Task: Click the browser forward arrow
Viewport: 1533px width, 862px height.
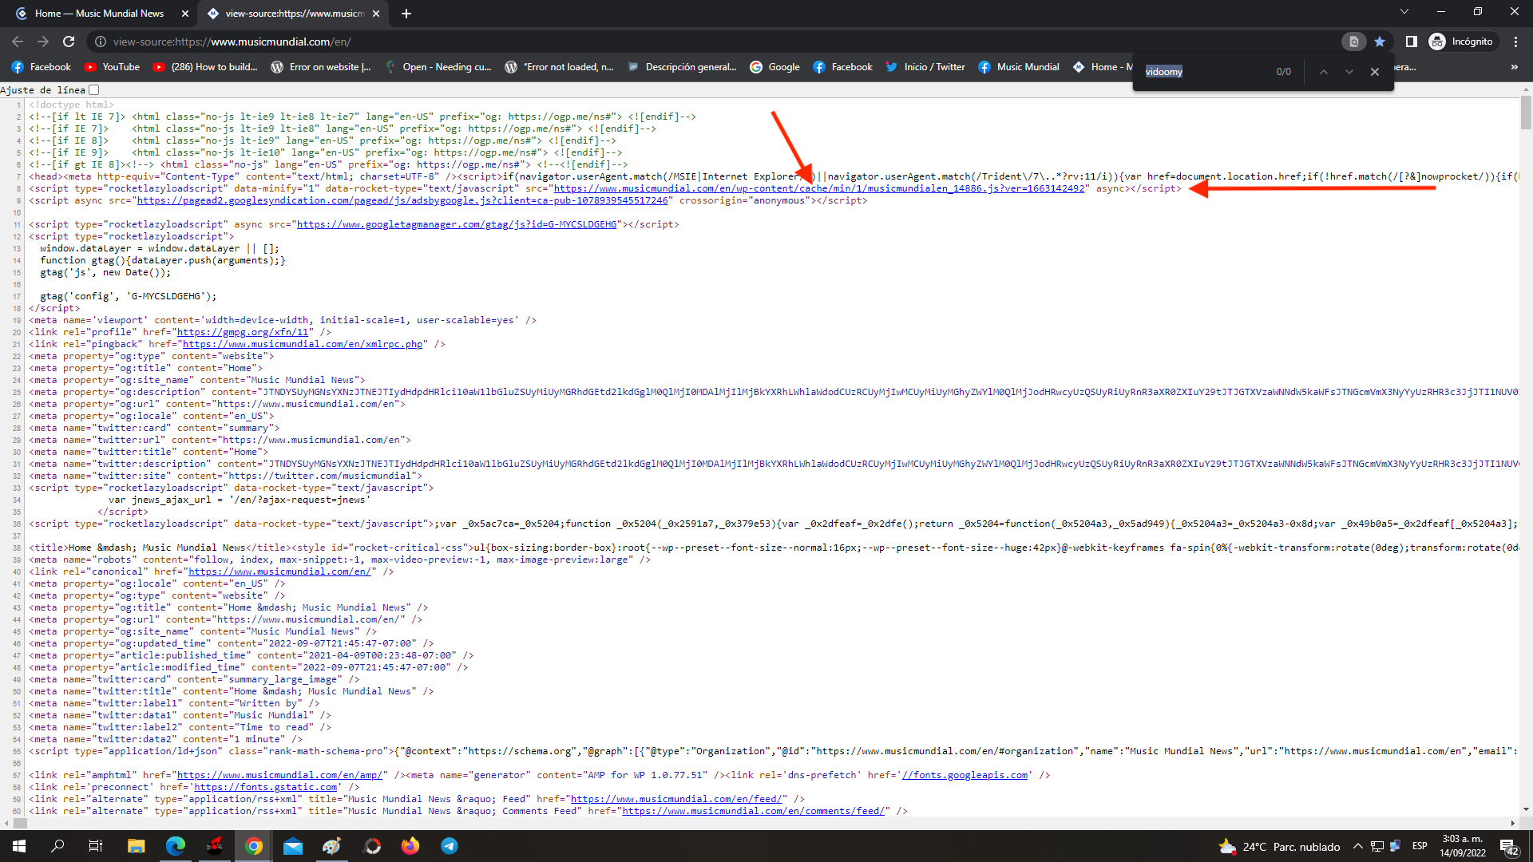Action: (x=43, y=42)
